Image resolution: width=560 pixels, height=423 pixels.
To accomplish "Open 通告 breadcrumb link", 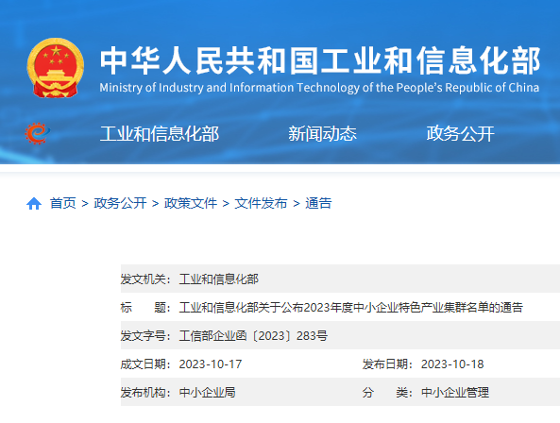I will [318, 203].
